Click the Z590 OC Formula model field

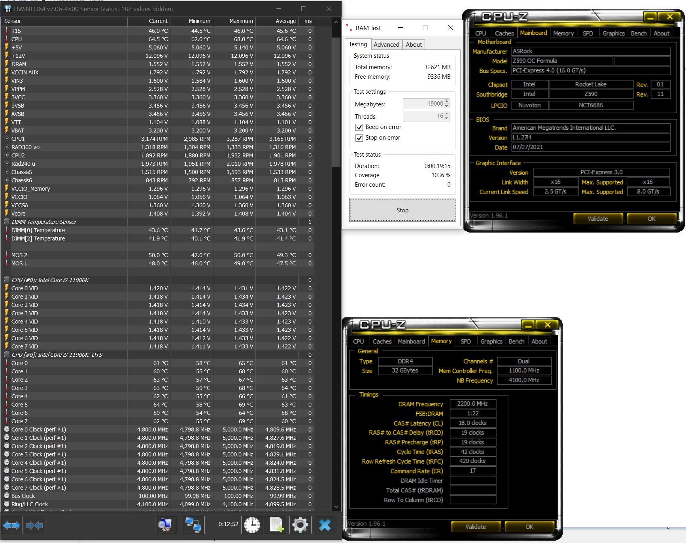click(x=562, y=61)
